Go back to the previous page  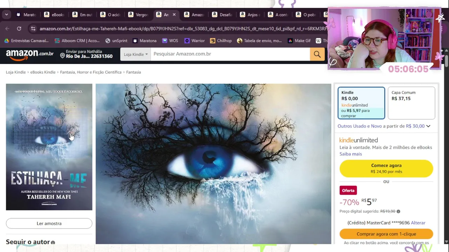tap(7, 29)
